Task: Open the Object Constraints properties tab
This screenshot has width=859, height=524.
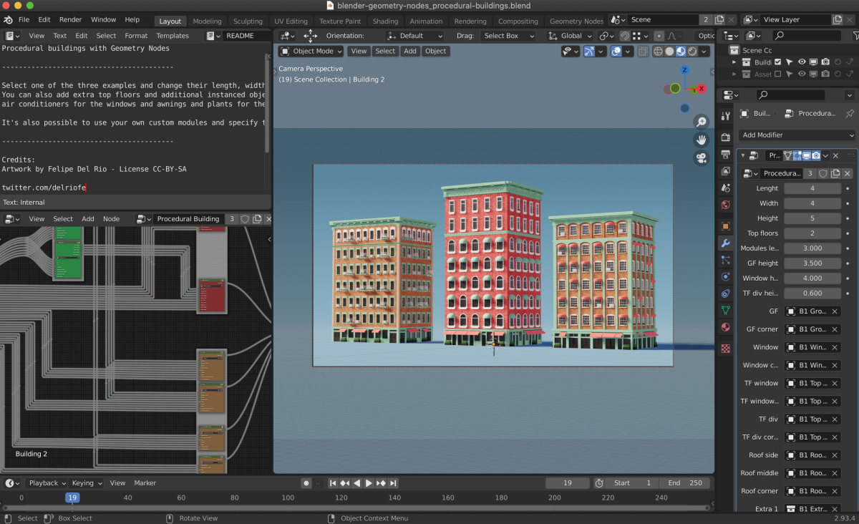Action: (x=726, y=293)
